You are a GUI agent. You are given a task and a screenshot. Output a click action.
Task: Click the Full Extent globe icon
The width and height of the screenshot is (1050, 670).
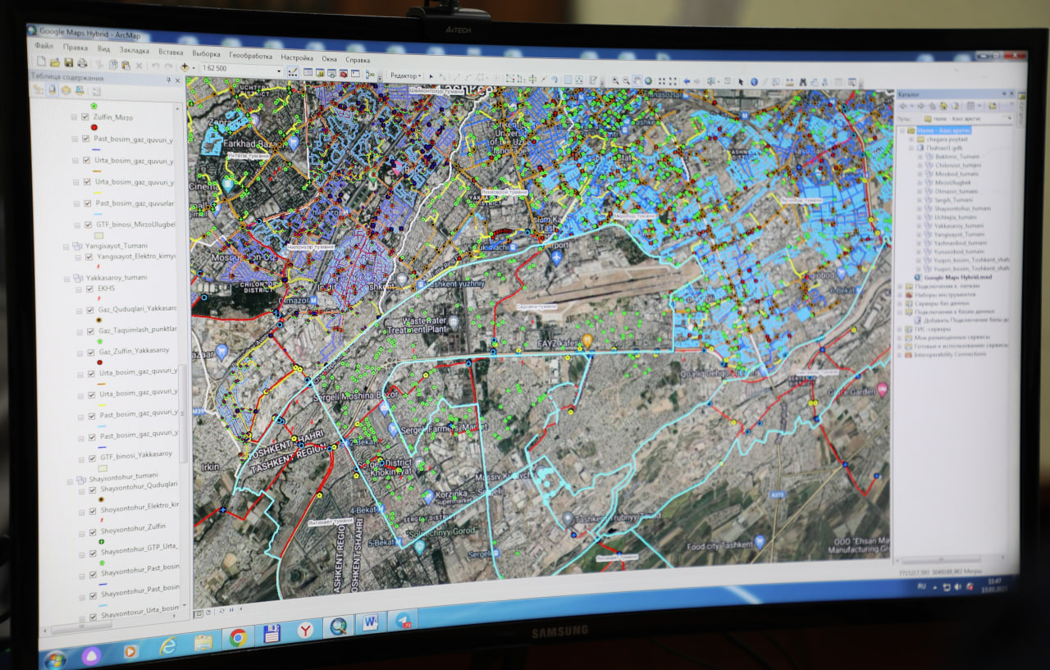click(x=648, y=80)
